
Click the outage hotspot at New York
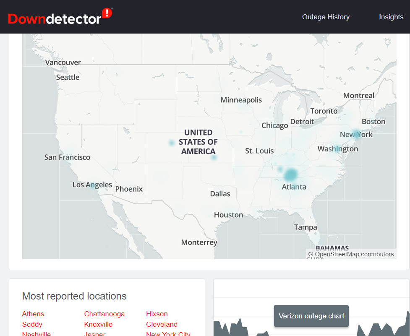[x=356, y=134]
